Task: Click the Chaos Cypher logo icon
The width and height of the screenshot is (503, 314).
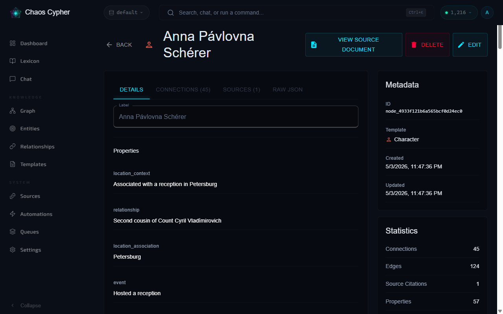Action: pos(16,13)
